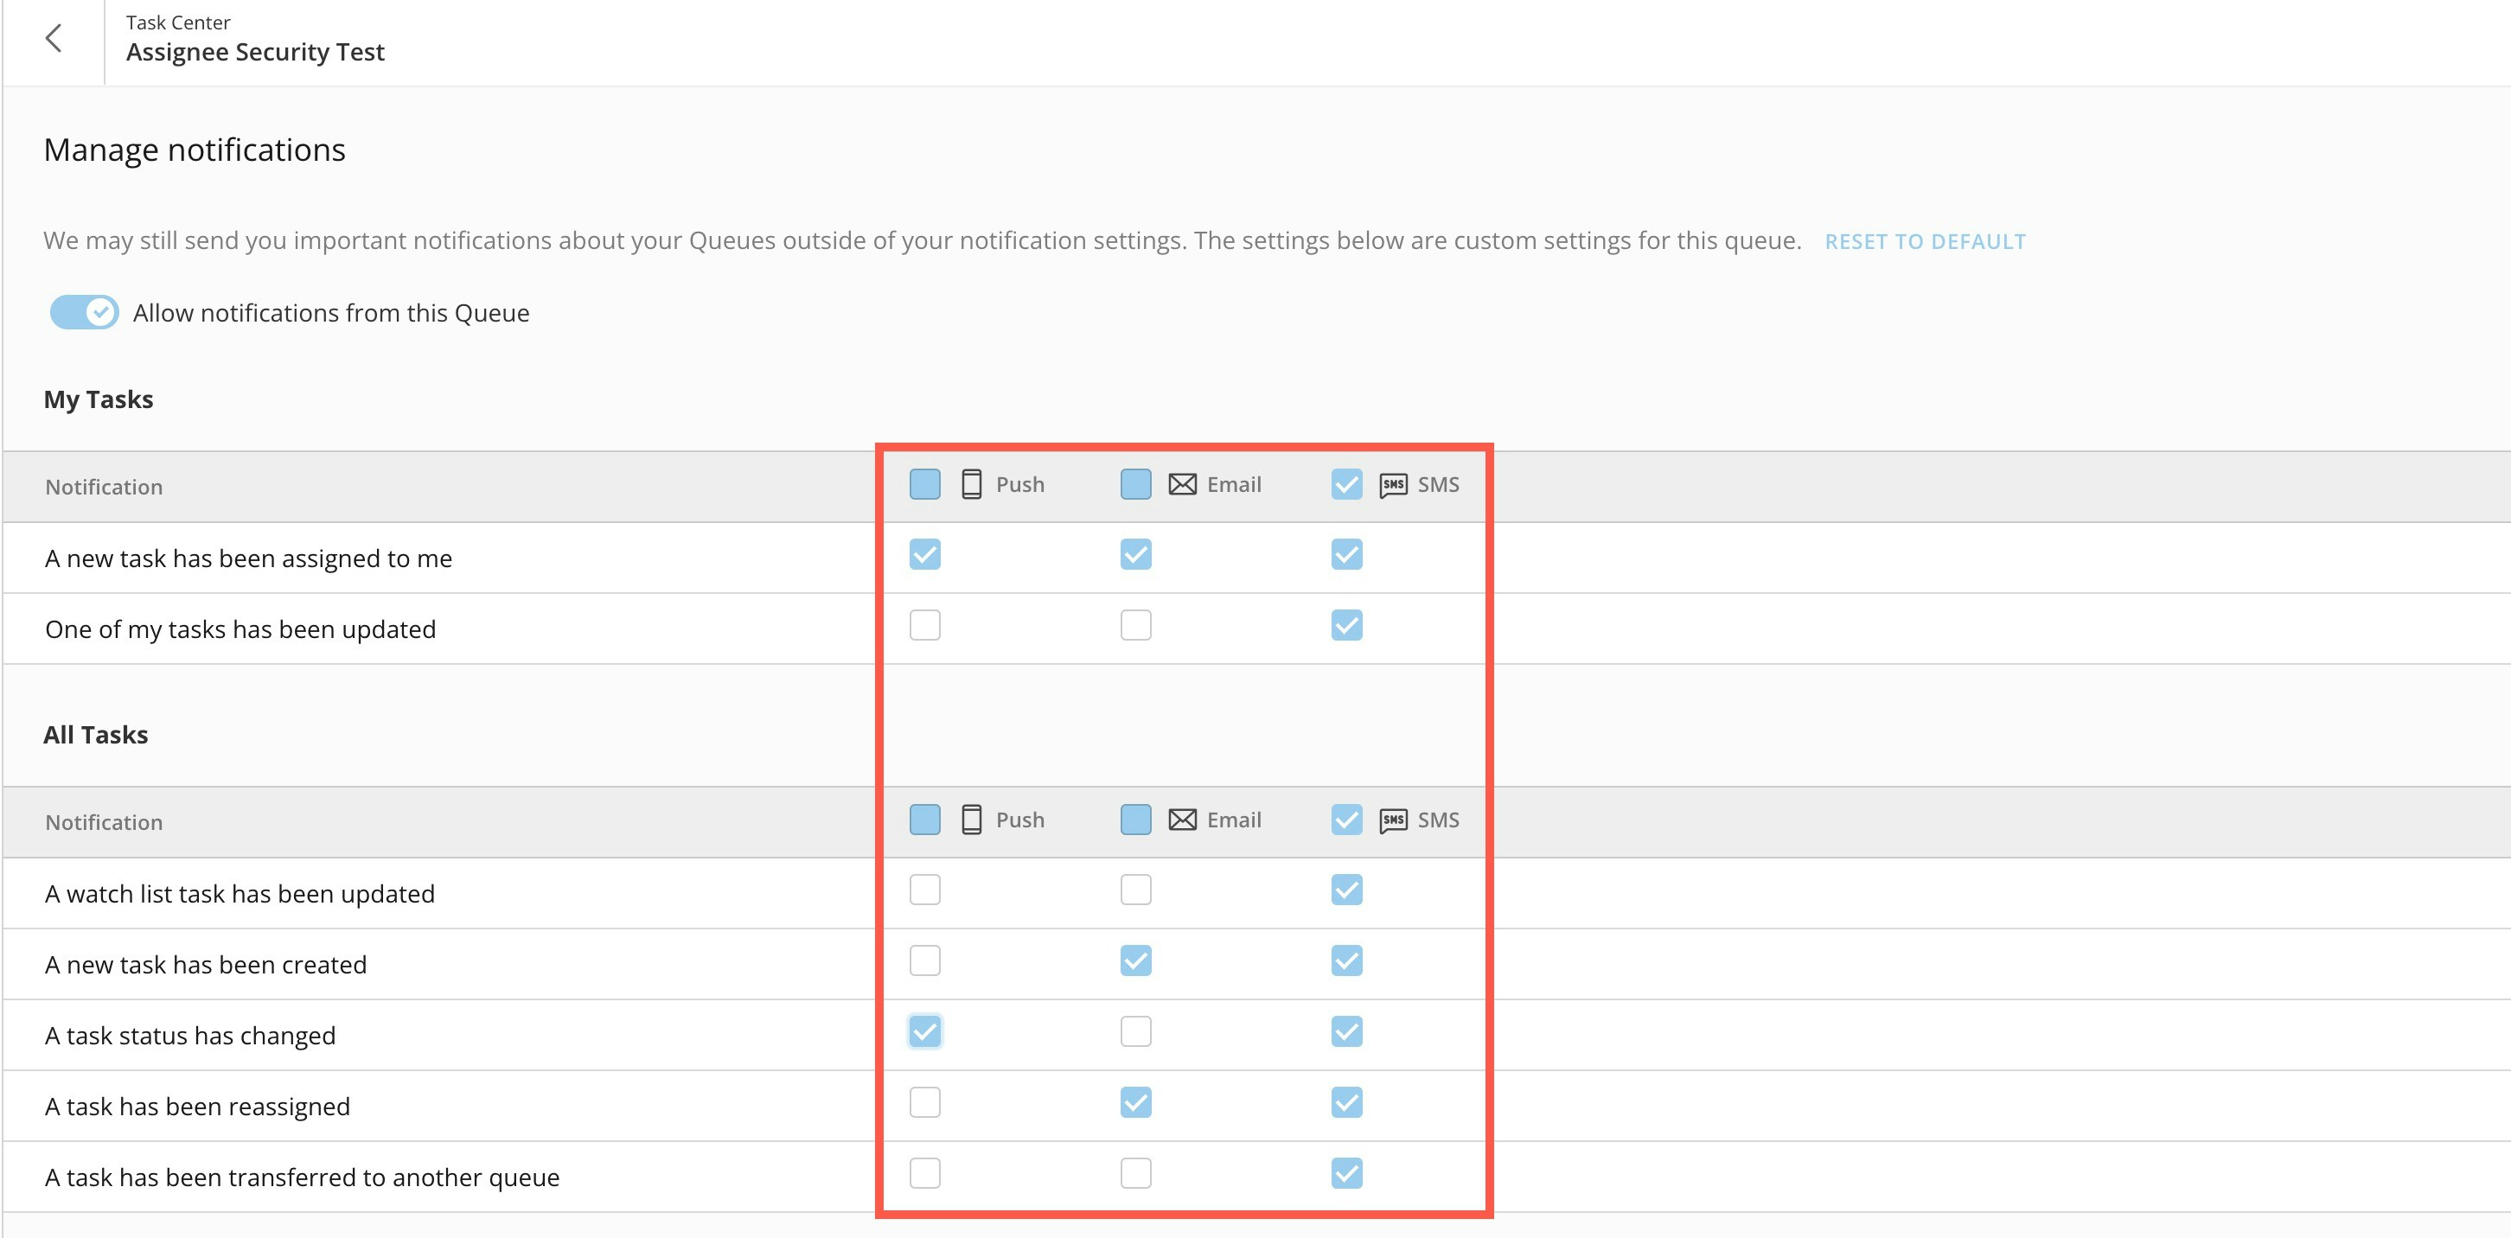Click the Task Center breadcrumb text

click(x=177, y=22)
